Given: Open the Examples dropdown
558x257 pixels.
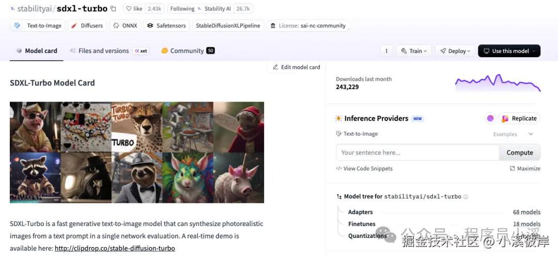Looking at the screenshot, I should coord(513,134).
